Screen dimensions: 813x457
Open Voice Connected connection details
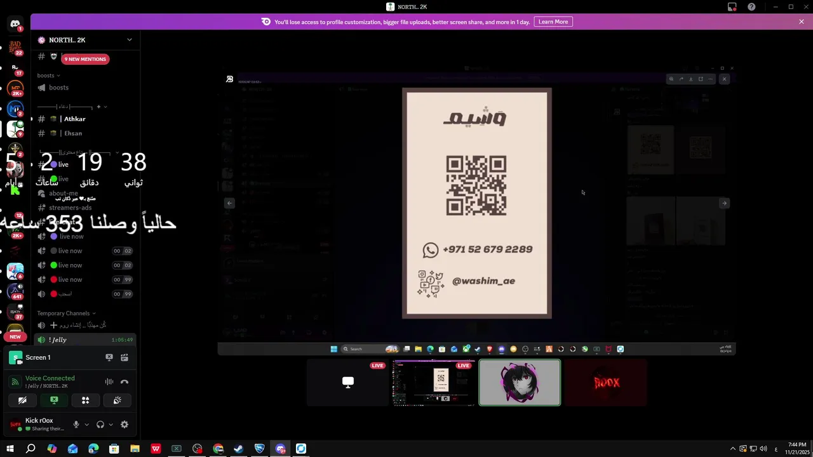50,378
